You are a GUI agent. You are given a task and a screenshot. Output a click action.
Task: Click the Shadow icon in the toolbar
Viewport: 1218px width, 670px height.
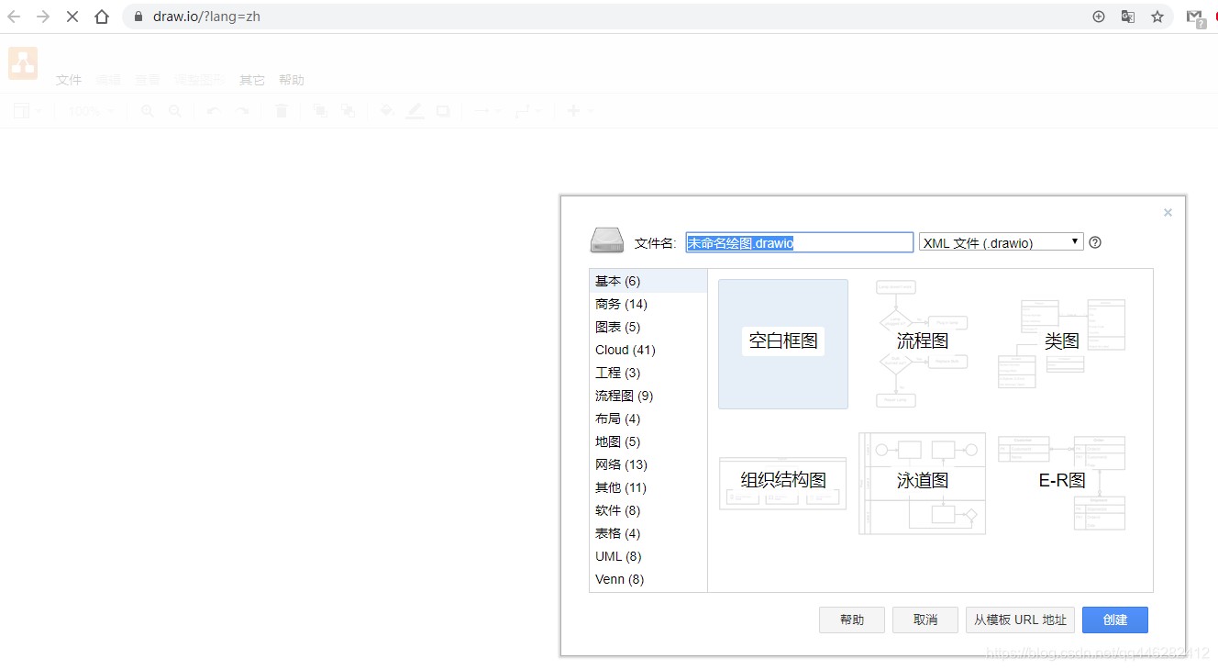[x=443, y=110]
